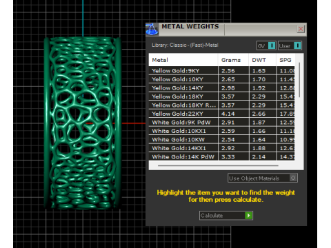The width and height of the screenshot is (331, 248).
Task: Click the Library: Classic - (Fast)-Metal label
Action: [185, 45]
